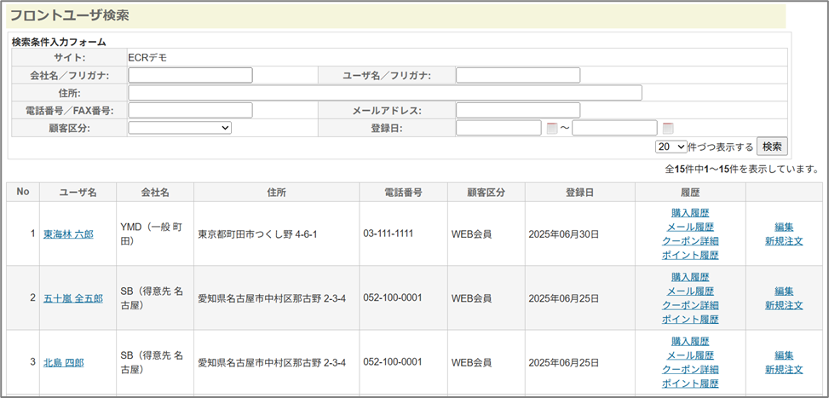This screenshot has height=398, width=829.
Task: Click the 住所 search field
Action: pos(384,93)
